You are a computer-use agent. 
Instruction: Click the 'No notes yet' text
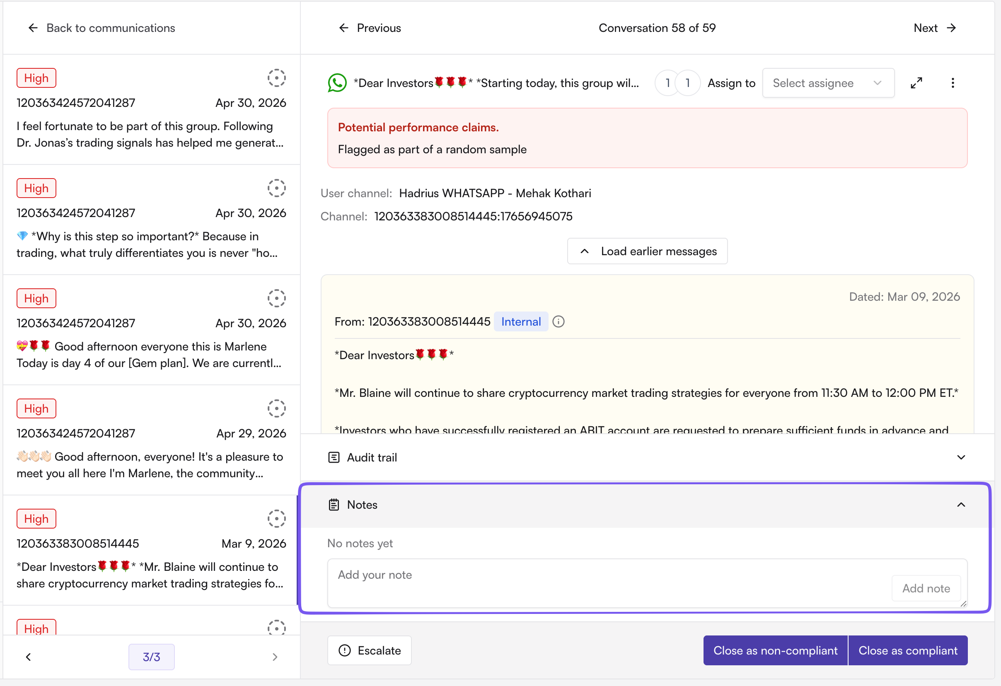pyautogui.click(x=360, y=543)
